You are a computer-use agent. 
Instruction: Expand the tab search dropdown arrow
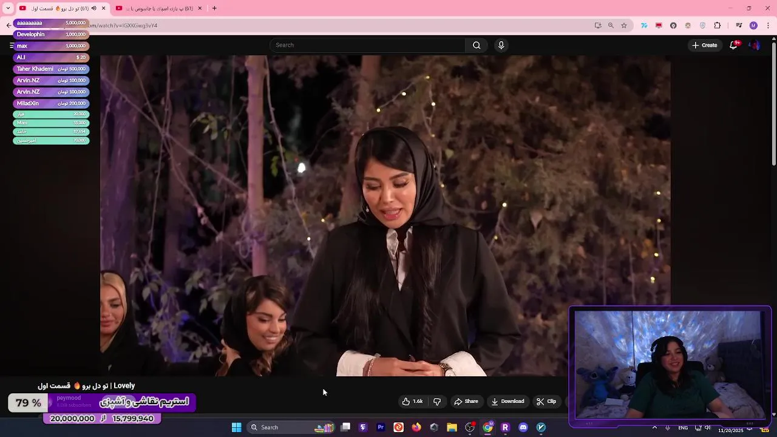pos(8,8)
